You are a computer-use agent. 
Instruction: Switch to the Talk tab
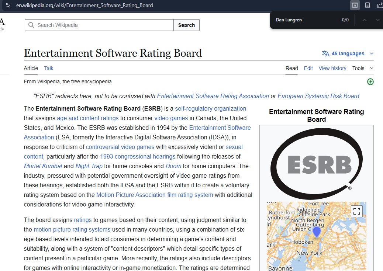click(49, 68)
